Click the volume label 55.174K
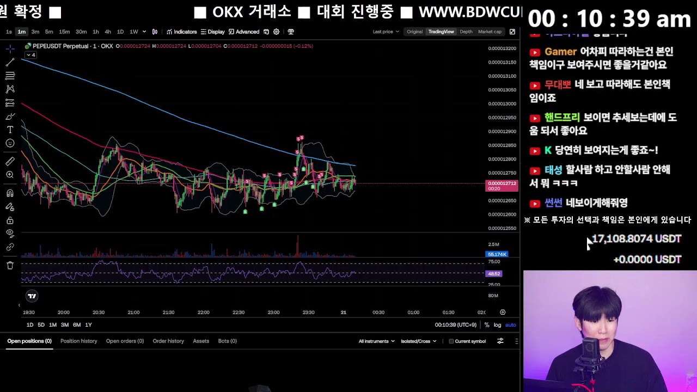 [x=497, y=254]
